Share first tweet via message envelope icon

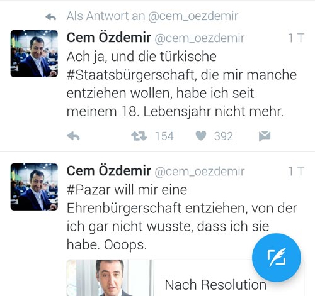click(x=265, y=136)
